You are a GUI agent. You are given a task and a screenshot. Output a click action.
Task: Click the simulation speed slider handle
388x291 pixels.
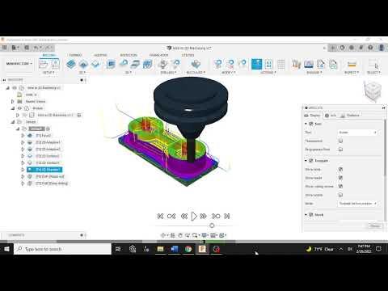212,226
